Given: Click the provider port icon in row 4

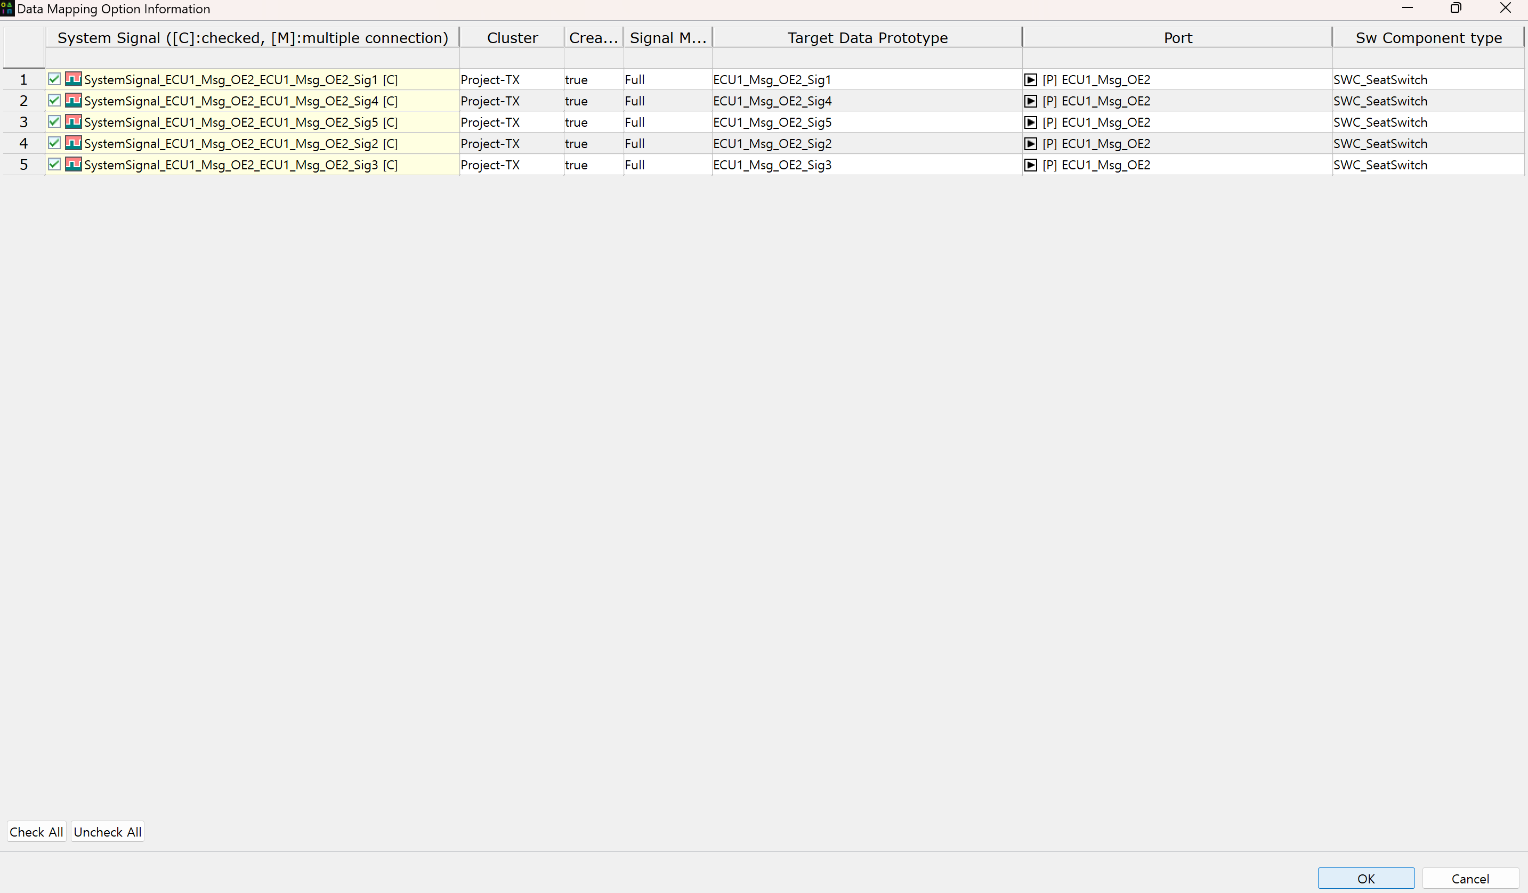Looking at the screenshot, I should 1031,143.
